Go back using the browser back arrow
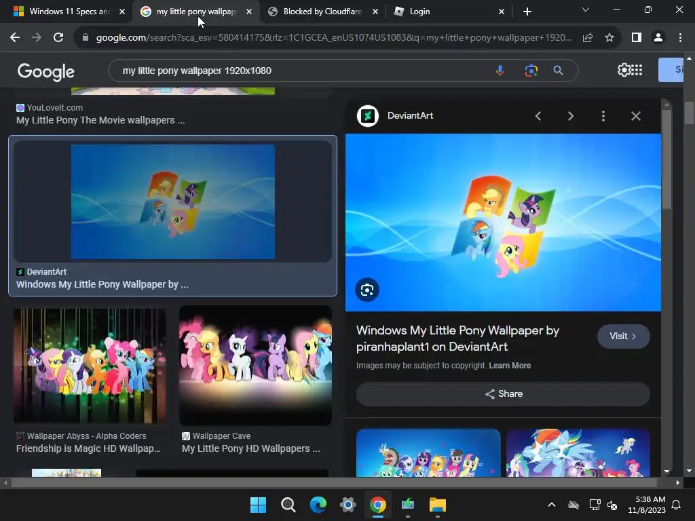This screenshot has width=695, height=521. [x=15, y=38]
